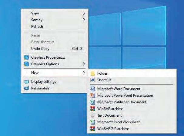Expand the View submenu arrow
This screenshot has width=184, height=136.
pyautogui.click(x=84, y=13)
